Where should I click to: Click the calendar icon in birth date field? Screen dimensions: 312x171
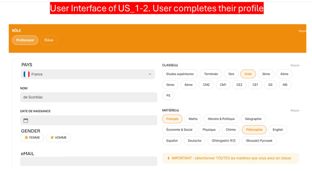pyautogui.click(x=26, y=121)
